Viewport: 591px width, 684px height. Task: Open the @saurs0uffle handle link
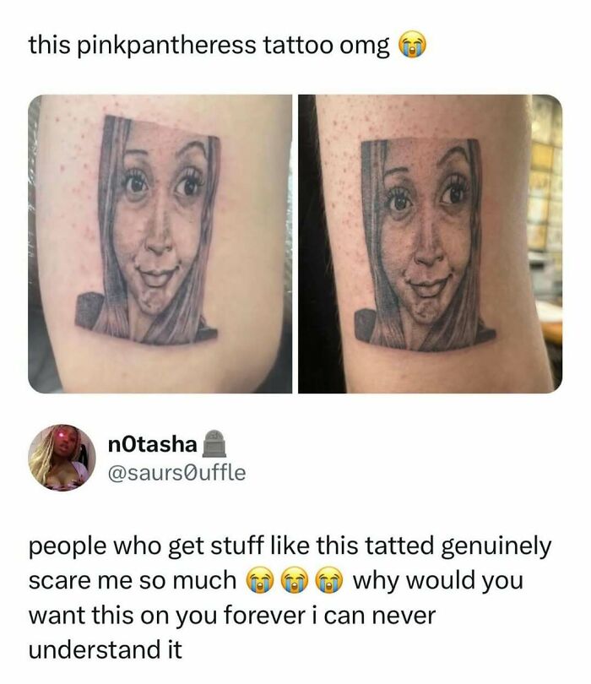click(176, 472)
